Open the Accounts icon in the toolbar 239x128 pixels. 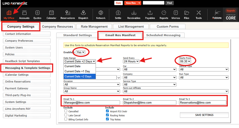coord(24,14)
